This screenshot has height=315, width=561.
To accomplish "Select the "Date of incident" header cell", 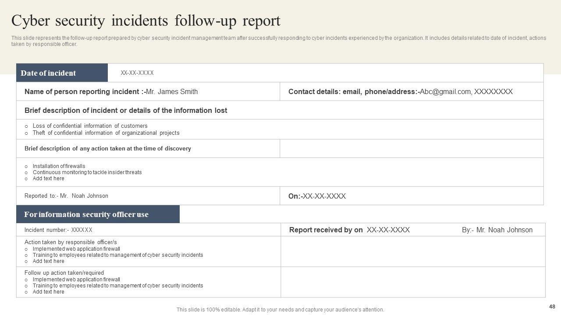I will 62,73.
